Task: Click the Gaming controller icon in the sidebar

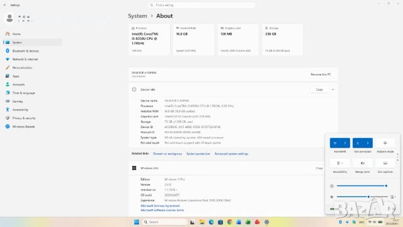Action: pos(8,101)
